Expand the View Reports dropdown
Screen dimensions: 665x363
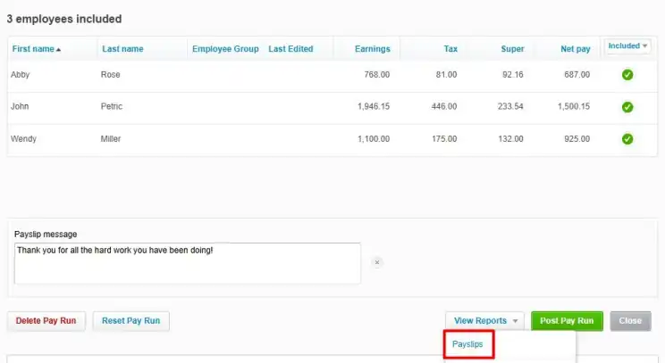(485, 321)
